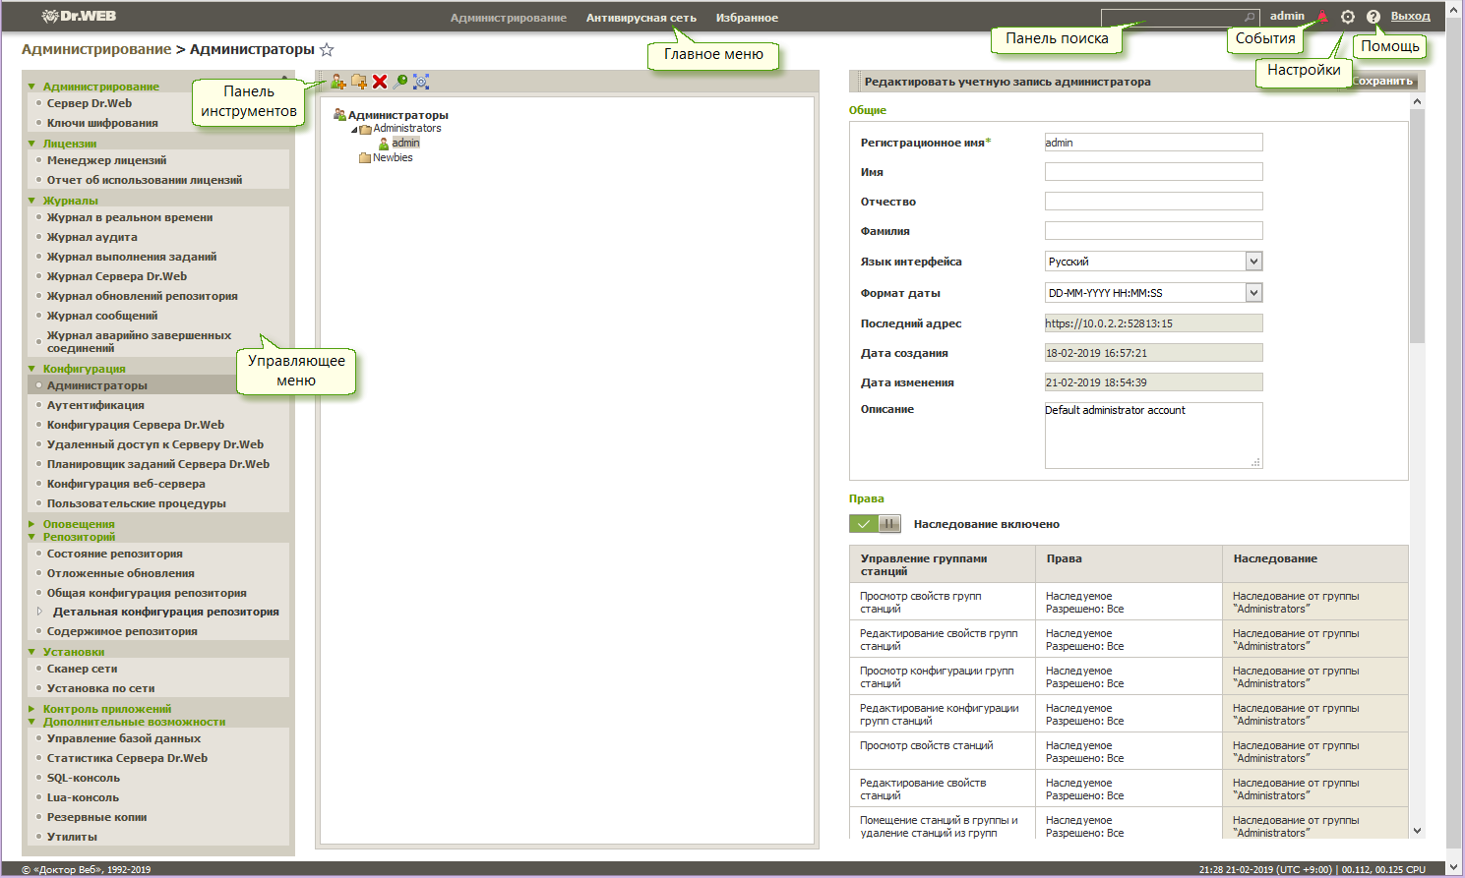Expand the Оповещения section in sidebar
This screenshot has height=878, width=1465.
click(31, 525)
